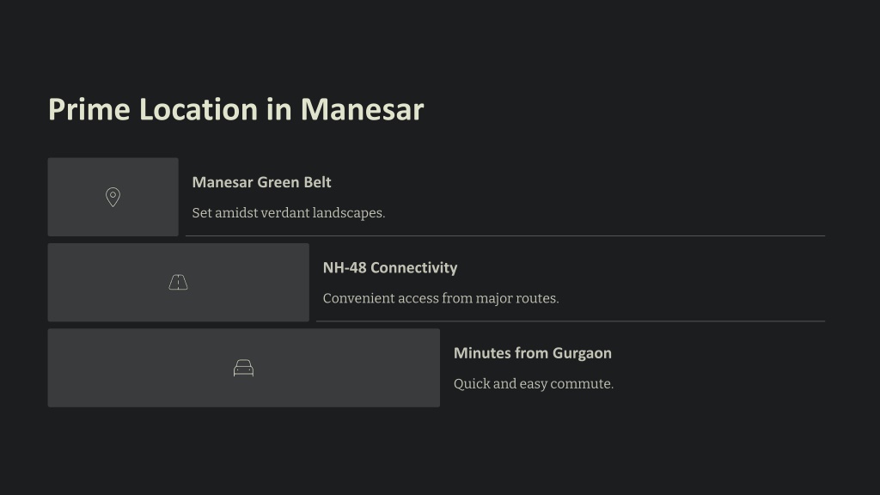Click the word 'Gurgaon' in the heading
Image resolution: width=880 pixels, height=495 pixels.
tap(582, 353)
